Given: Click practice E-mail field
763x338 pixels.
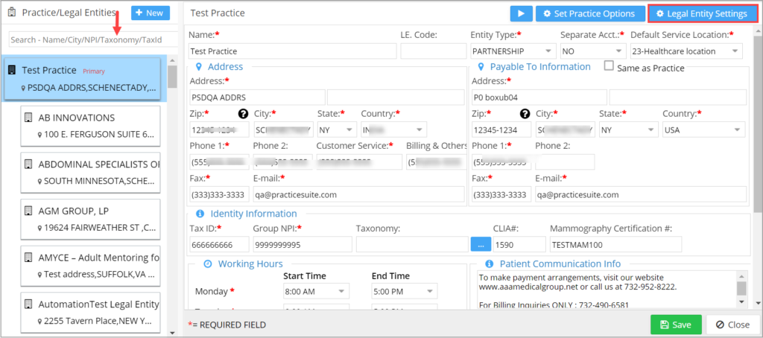Looking at the screenshot, I should click(358, 194).
